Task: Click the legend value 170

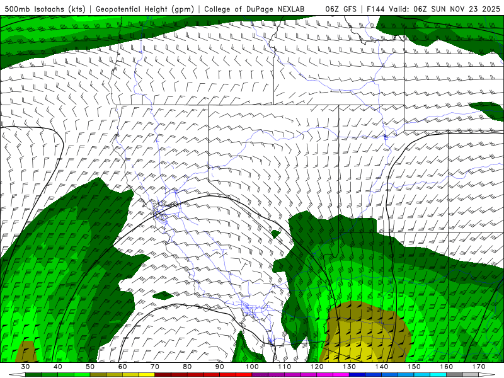Action: (479, 367)
